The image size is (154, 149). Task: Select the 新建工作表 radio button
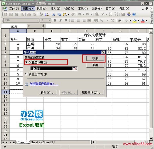[26, 74]
